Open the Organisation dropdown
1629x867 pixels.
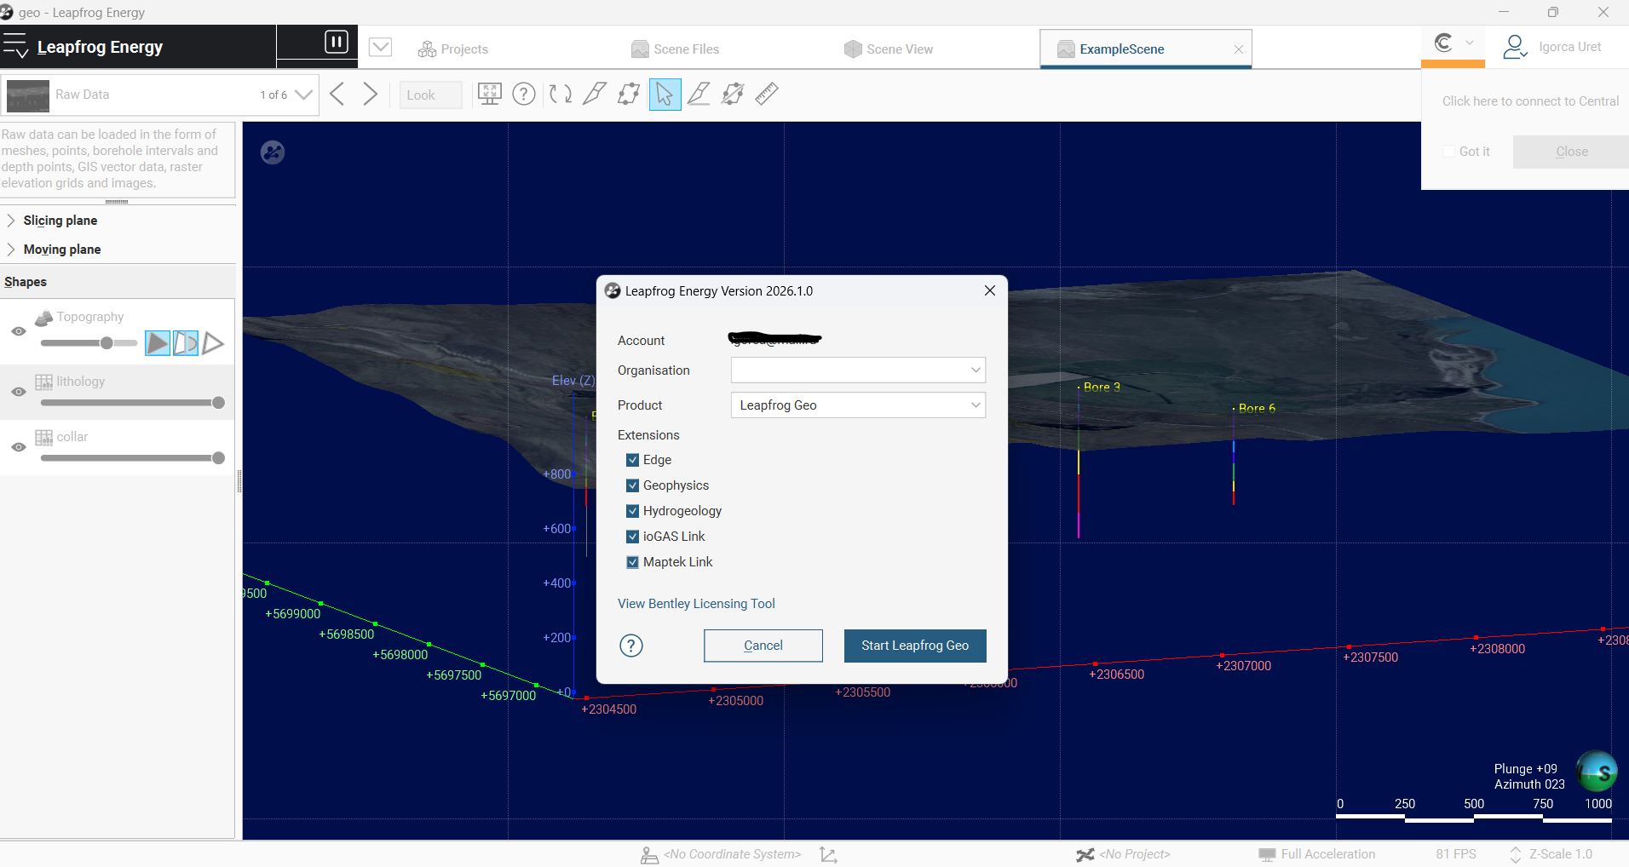(858, 370)
